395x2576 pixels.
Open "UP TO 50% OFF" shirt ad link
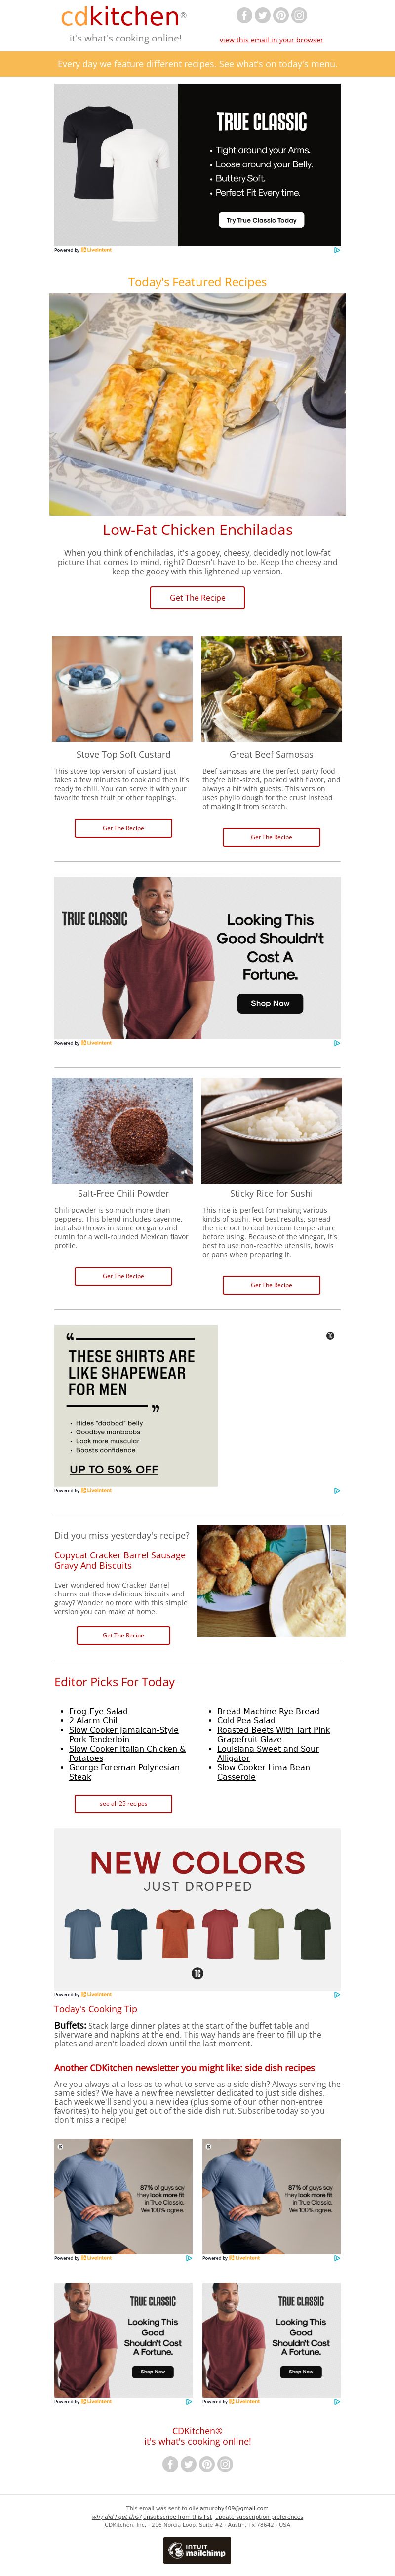pos(113,1469)
